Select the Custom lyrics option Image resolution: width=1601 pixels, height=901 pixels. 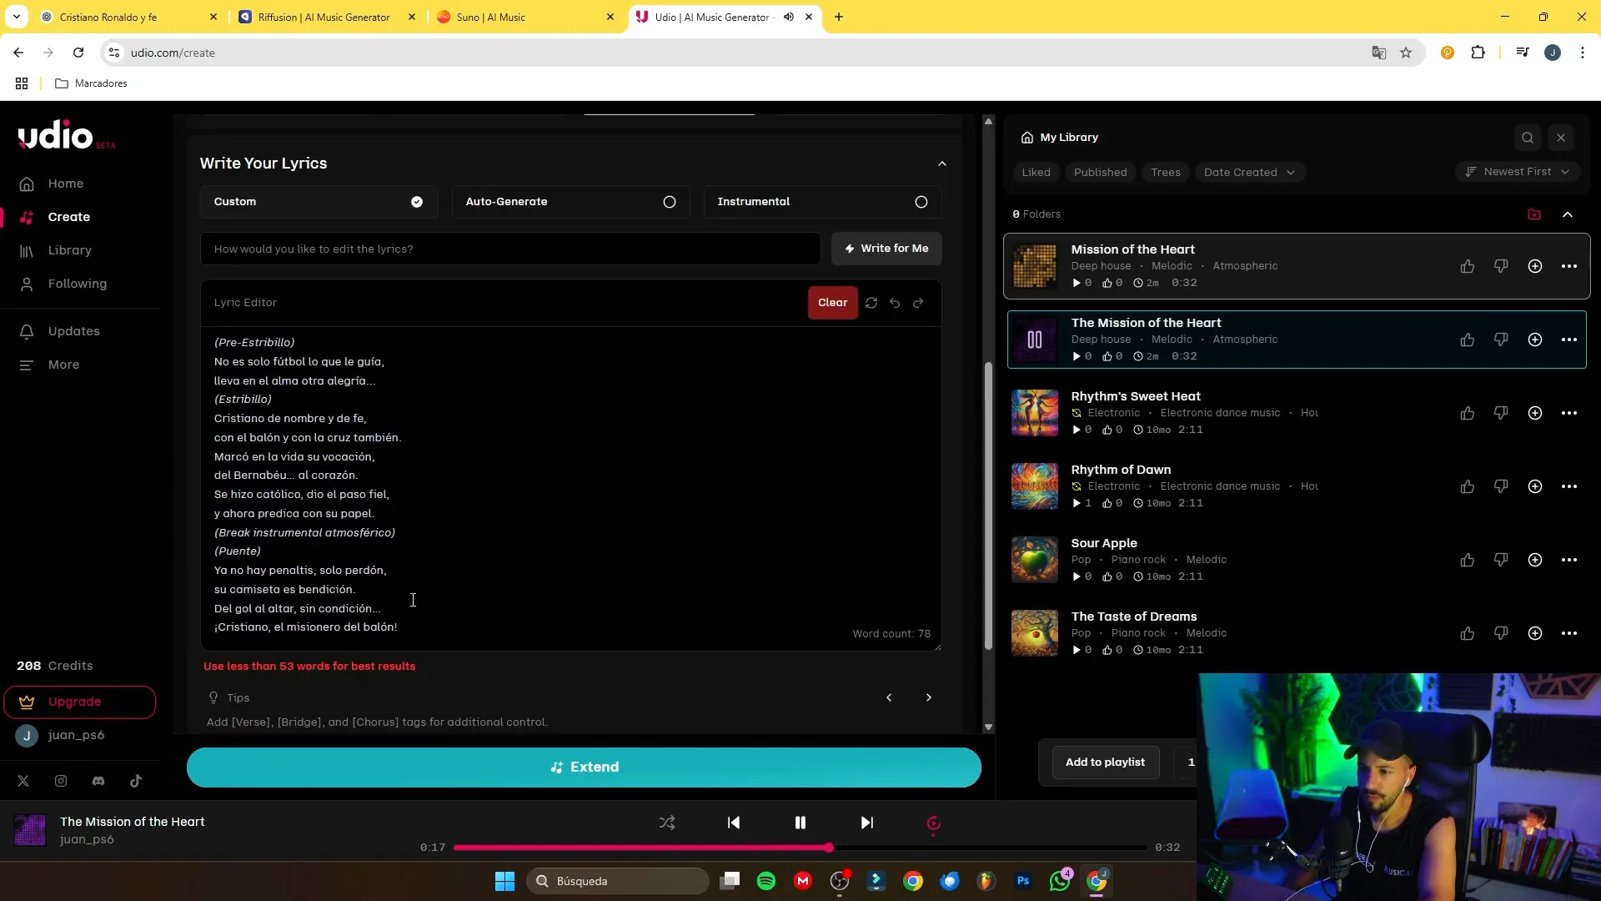tap(319, 202)
